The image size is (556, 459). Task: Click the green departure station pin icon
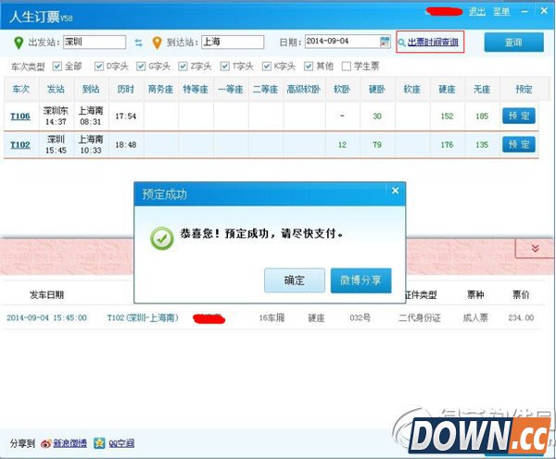point(19,43)
